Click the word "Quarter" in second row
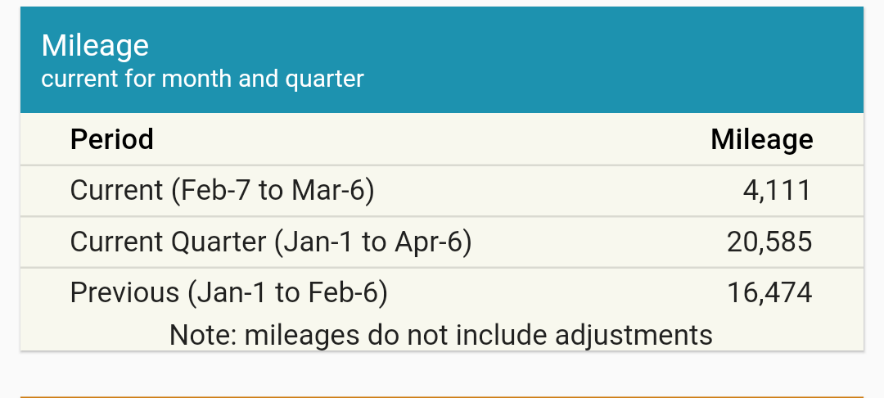Screen dimensions: 884x398 click(217, 242)
